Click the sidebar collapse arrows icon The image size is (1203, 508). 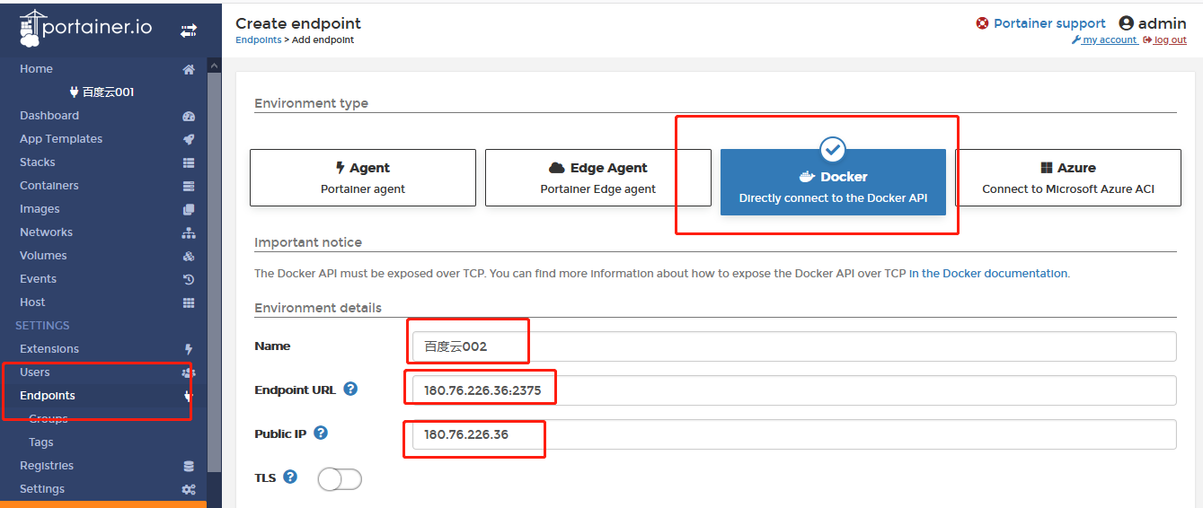tap(188, 30)
